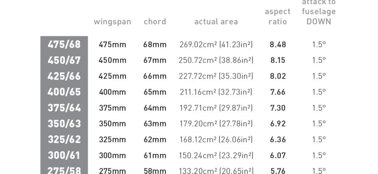
Task: Click the 325/62 row label
Action: pos(64,139)
